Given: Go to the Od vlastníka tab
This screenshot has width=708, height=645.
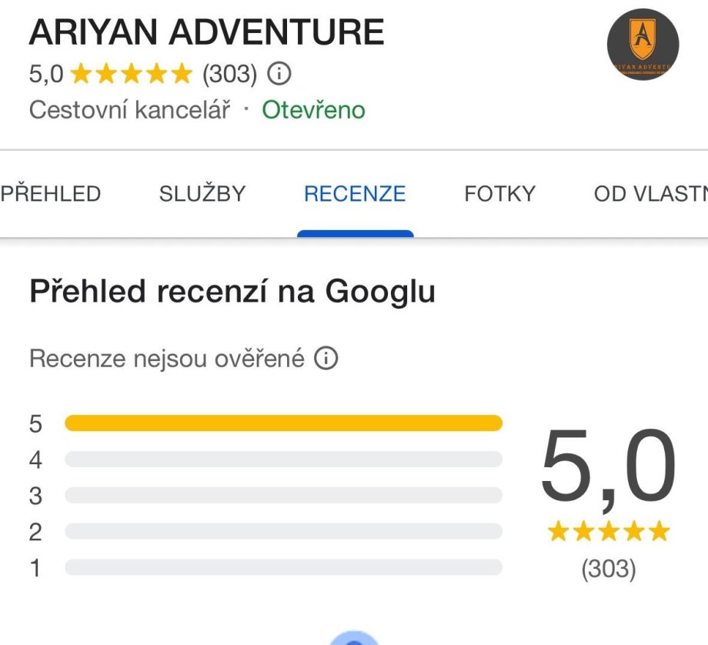Looking at the screenshot, I should click(650, 194).
